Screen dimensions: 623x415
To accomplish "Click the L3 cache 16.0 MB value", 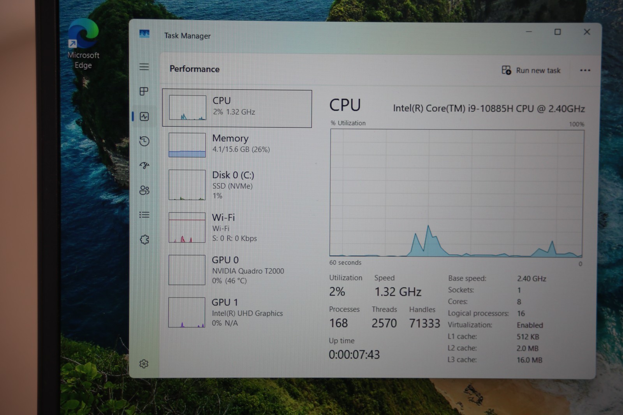I will pyautogui.click(x=529, y=360).
